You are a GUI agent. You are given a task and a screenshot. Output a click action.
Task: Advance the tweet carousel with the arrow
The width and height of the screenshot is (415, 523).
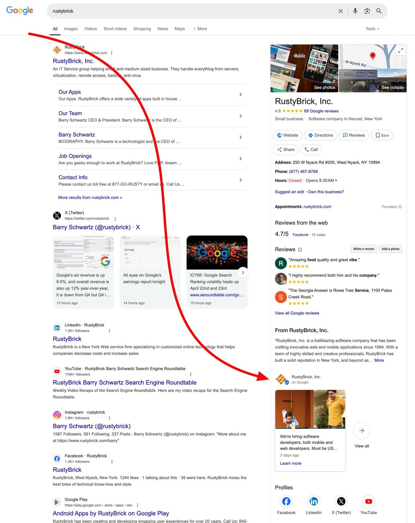243,272
